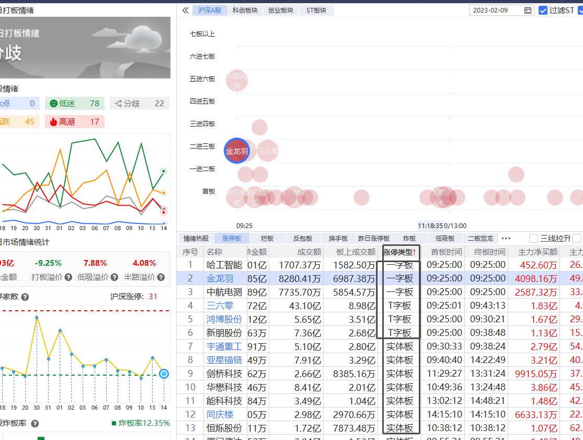Open the 低吸板 tab
The width and height of the screenshot is (583, 440).
445,239
